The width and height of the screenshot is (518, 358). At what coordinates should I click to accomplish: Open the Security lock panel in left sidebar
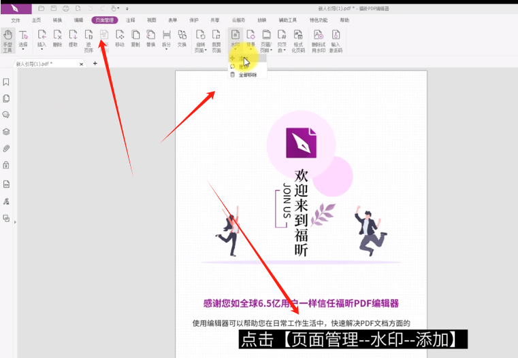click(x=6, y=165)
